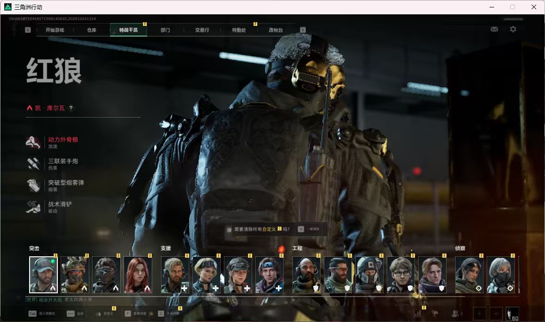The image size is (545, 322).
Task: Pick the support operator wearing a black cap
Action: (x=238, y=275)
